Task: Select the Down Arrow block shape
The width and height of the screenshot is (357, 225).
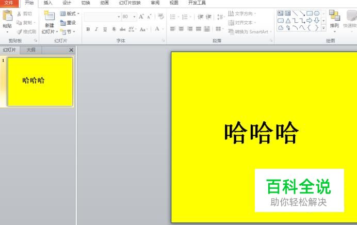Action: [x=316, y=21]
